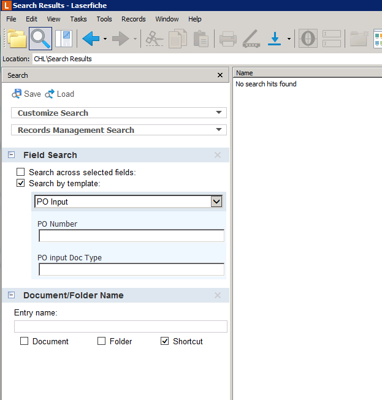This screenshot has width=382, height=400.
Task: Click the grey Forward arrow
Action: coord(121,39)
